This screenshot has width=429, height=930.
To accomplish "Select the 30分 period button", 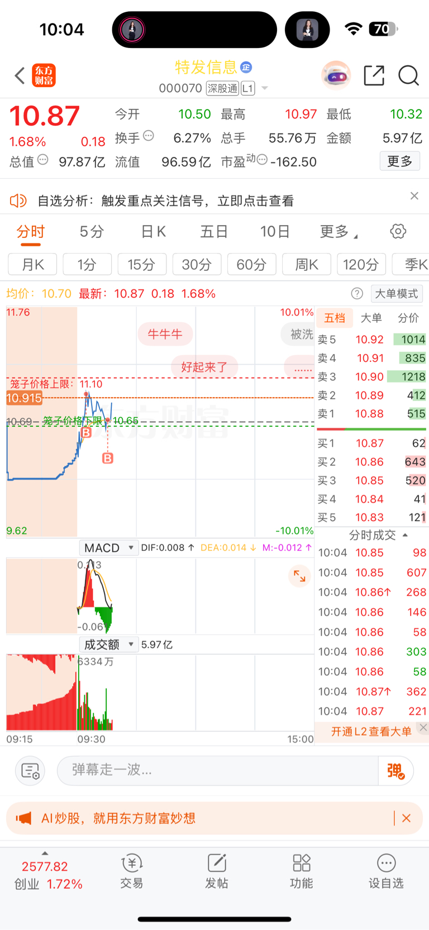I will pos(197,264).
